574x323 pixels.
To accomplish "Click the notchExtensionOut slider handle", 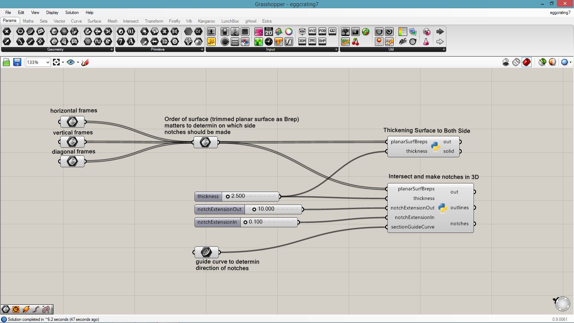I will [x=254, y=209].
